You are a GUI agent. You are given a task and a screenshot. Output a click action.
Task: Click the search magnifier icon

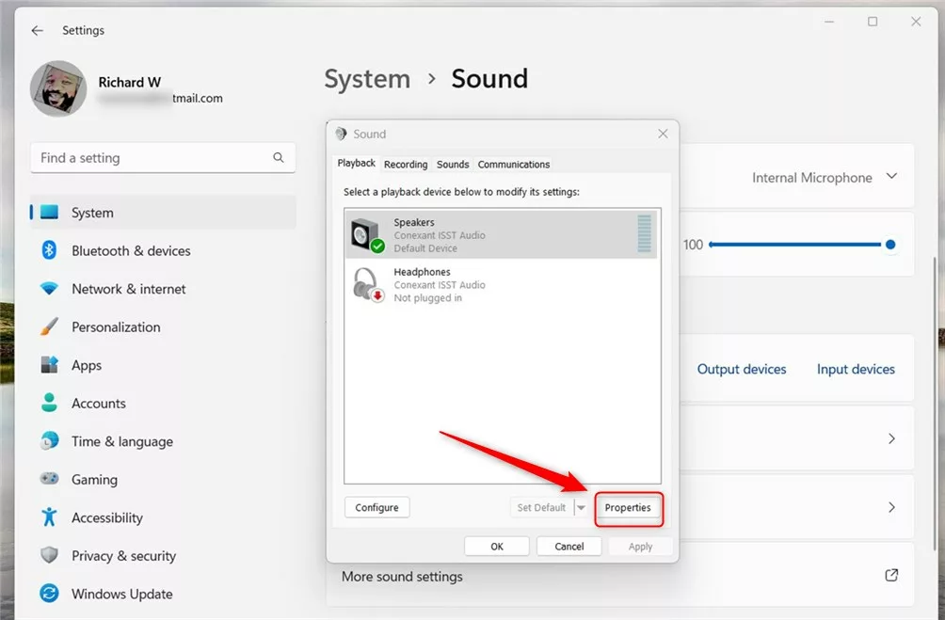[279, 158]
